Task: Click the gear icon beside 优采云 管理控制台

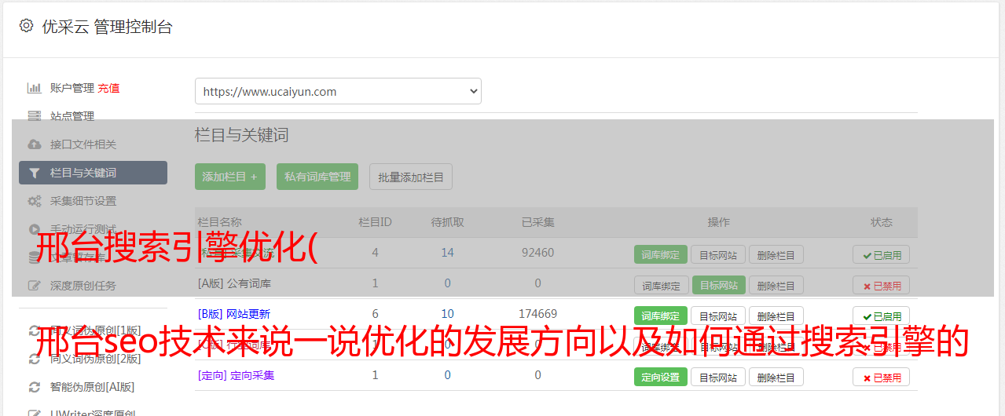Action: point(26,26)
